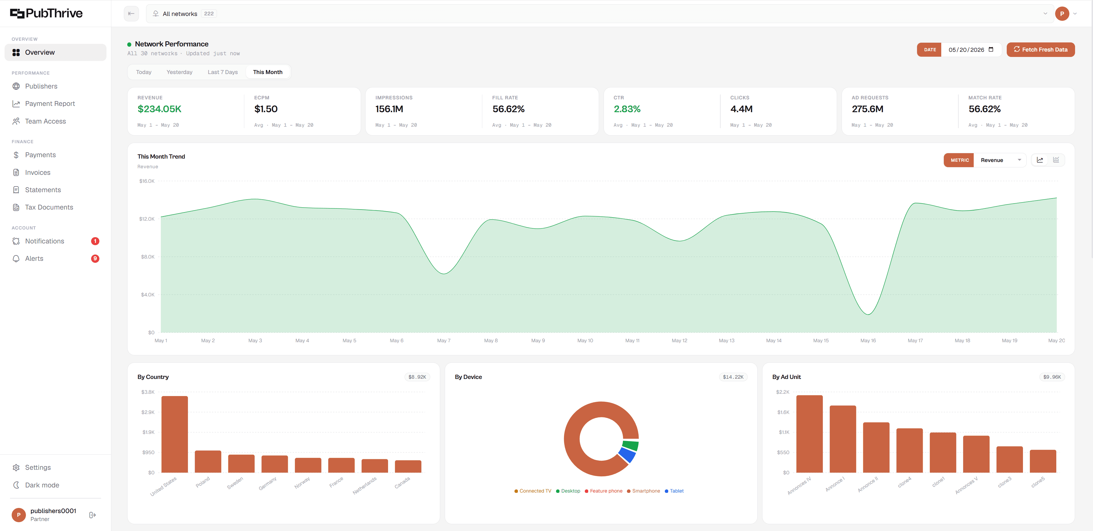Select the This Month tab
The height and width of the screenshot is (531, 1093).
pyautogui.click(x=268, y=72)
